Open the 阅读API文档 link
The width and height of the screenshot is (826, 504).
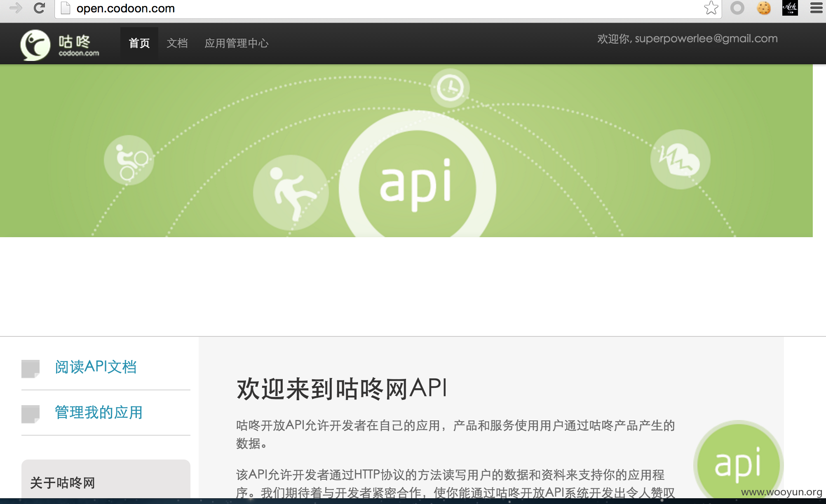point(96,367)
